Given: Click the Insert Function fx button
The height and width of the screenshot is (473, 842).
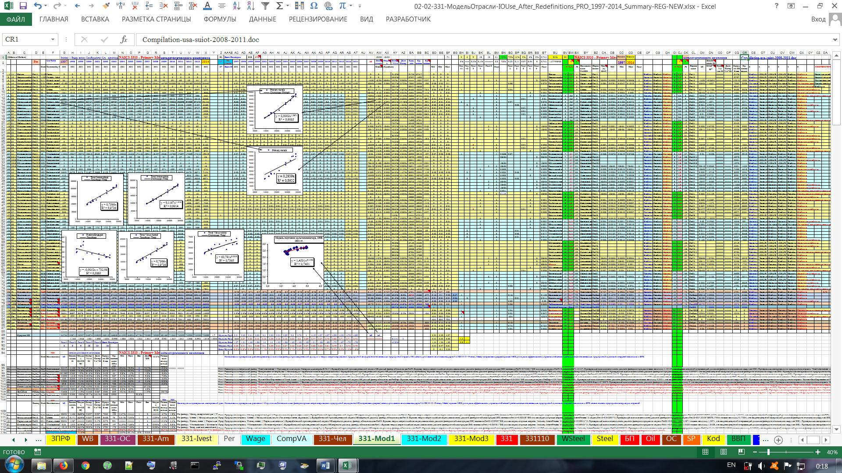Looking at the screenshot, I should coord(124,39).
